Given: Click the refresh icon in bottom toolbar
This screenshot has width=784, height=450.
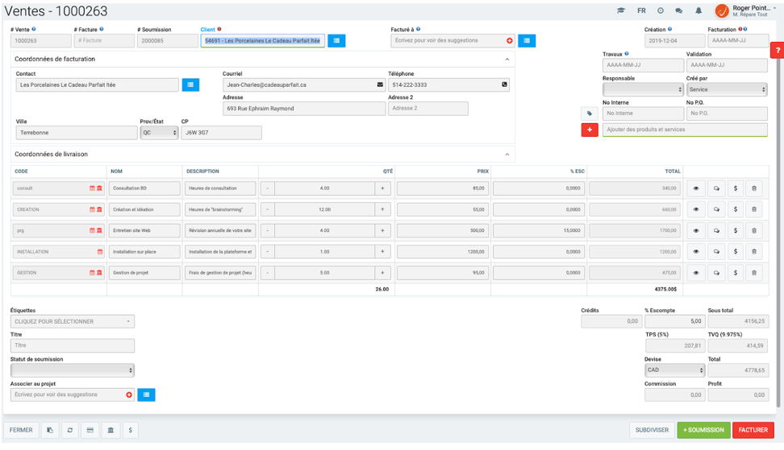Looking at the screenshot, I should point(70,430).
